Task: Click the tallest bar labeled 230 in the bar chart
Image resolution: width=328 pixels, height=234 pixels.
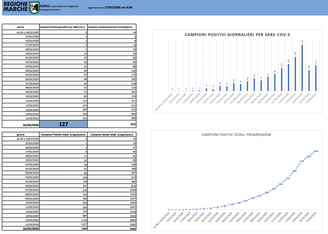Action: tap(302, 68)
